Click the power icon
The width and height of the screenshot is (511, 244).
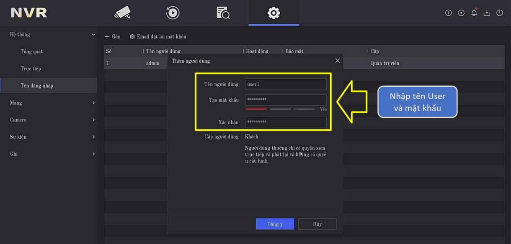[x=500, y=13]
